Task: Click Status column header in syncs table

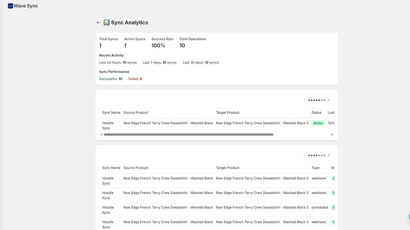Action: [x=316, y=112]
